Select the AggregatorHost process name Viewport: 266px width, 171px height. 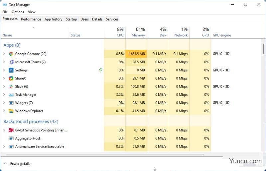point(28,138)
